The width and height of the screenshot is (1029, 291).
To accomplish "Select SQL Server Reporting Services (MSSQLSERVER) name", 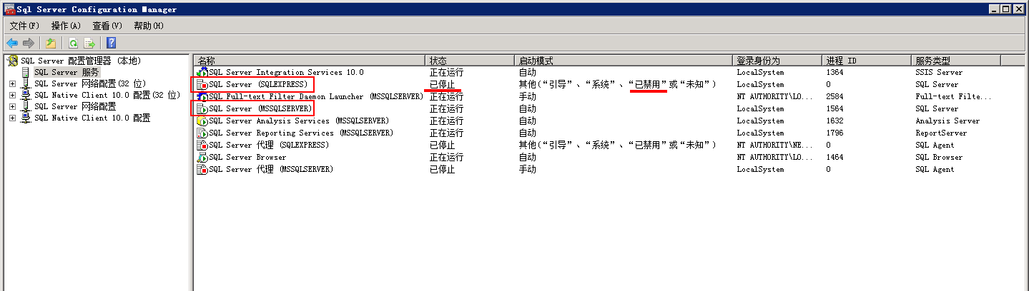I will (x=301, y=133).
